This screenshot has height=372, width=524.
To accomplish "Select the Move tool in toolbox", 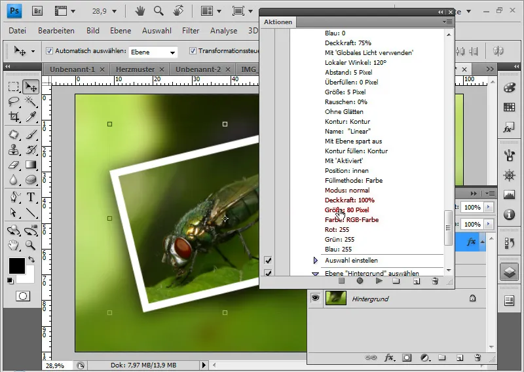I will 31,87.
